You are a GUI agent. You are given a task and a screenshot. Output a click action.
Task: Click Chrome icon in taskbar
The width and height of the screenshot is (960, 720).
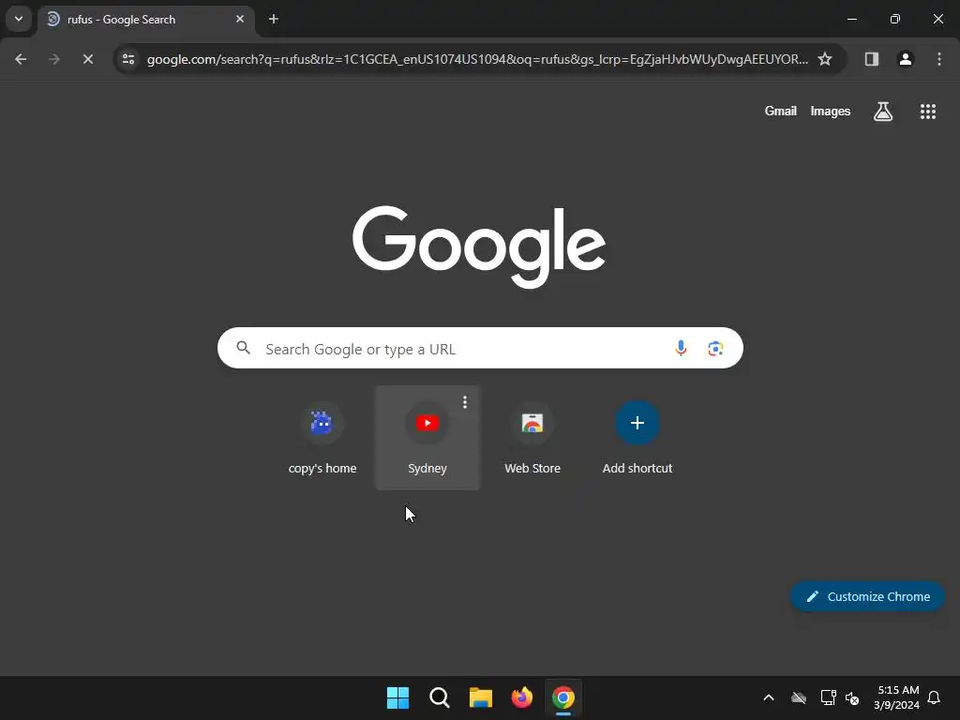pos(563,697)
